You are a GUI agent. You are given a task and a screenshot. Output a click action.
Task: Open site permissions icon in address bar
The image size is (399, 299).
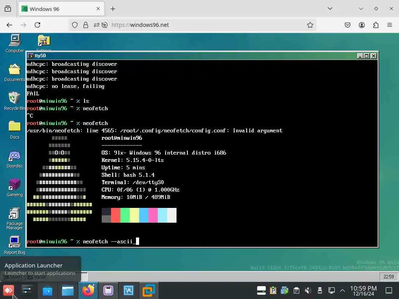pos(97,25)
